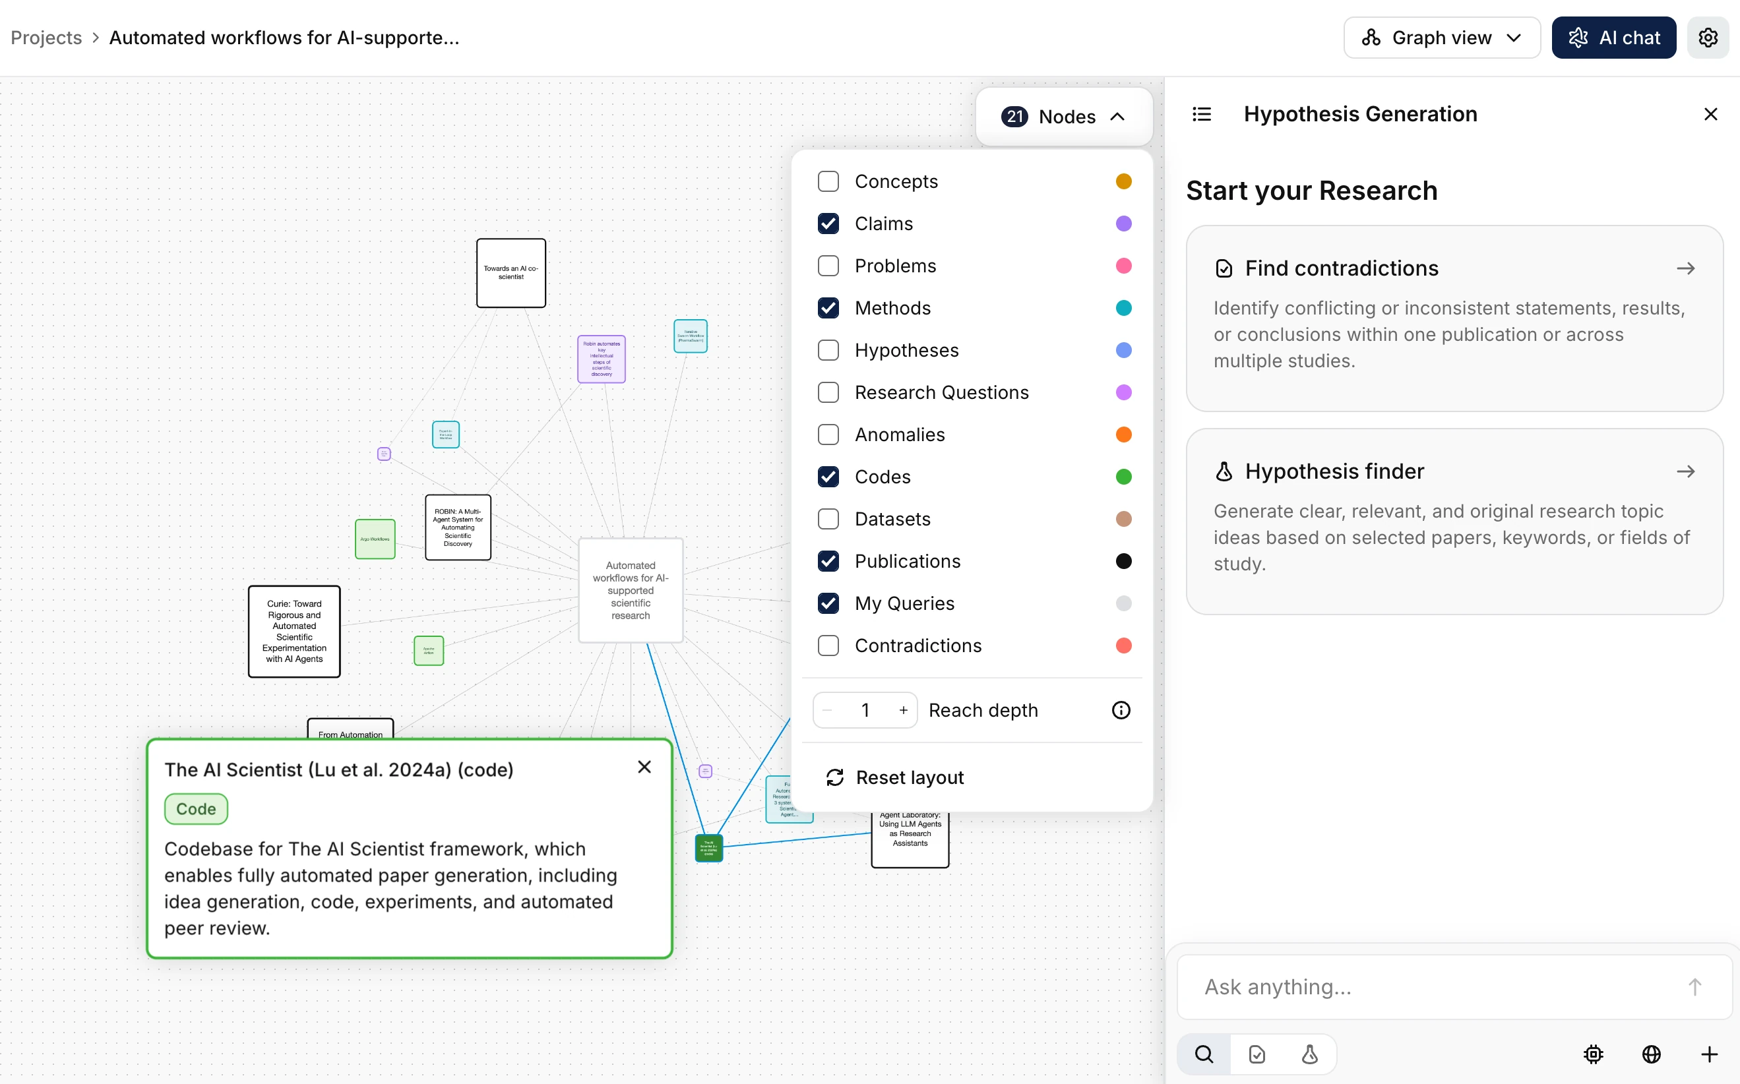Select the small purple node near popup
The height and width of the screenshot is (1084, 1740).
tap(705, 771)
